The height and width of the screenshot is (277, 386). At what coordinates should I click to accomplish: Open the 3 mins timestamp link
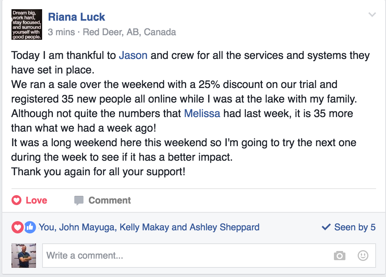coord(61,32)
